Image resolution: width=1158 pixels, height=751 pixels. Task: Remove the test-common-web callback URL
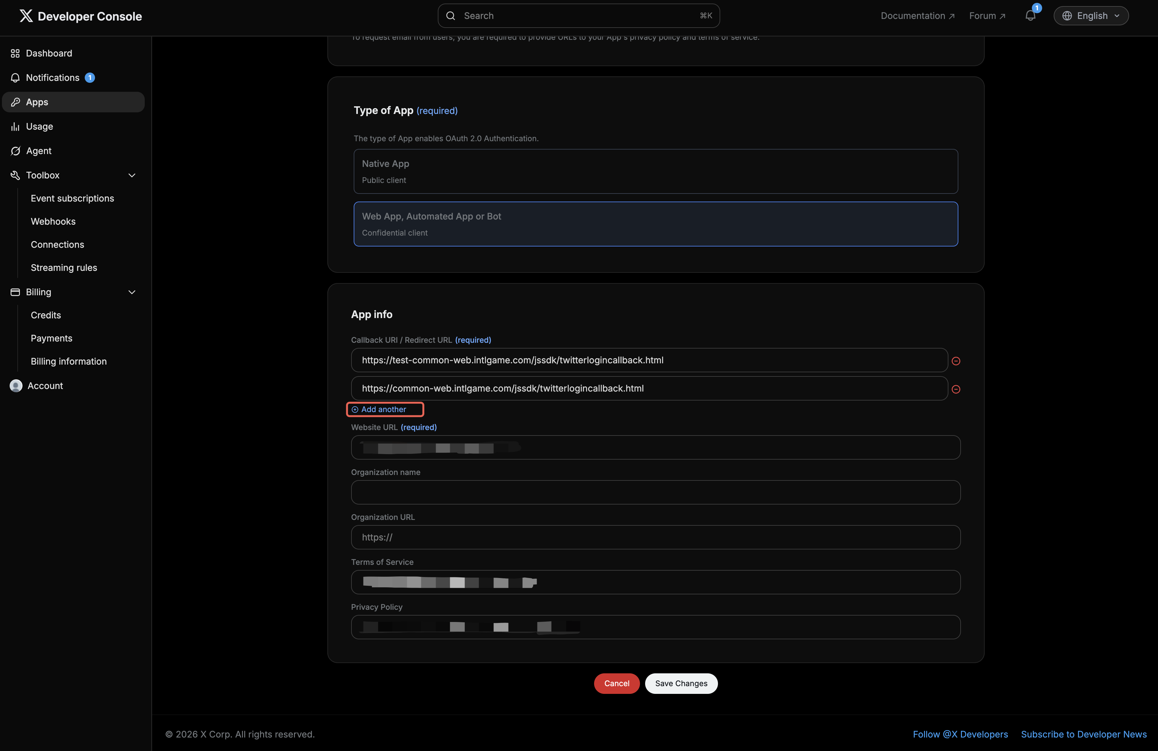point(955,360)
